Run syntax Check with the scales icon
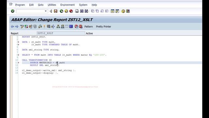The image size is (209, 118). pos(40,27)
